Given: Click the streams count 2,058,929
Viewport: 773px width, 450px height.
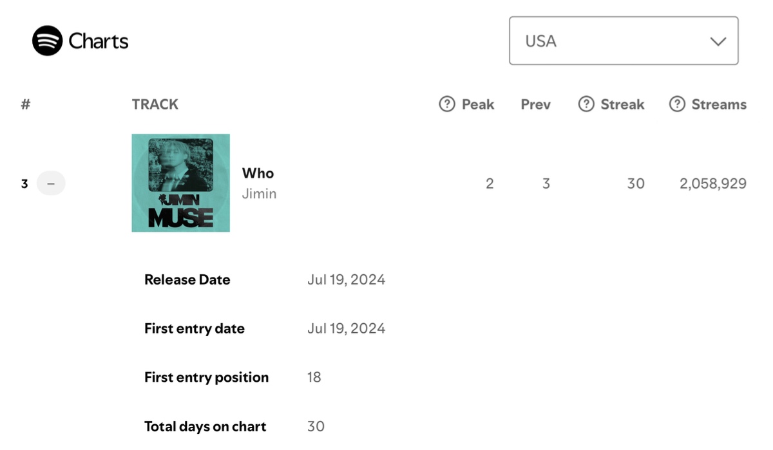Looking at the screenshot, I should (x=713, y=183).
